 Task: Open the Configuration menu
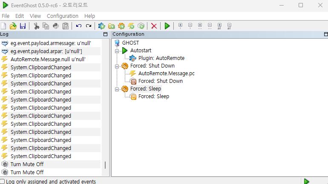(62, 16)
